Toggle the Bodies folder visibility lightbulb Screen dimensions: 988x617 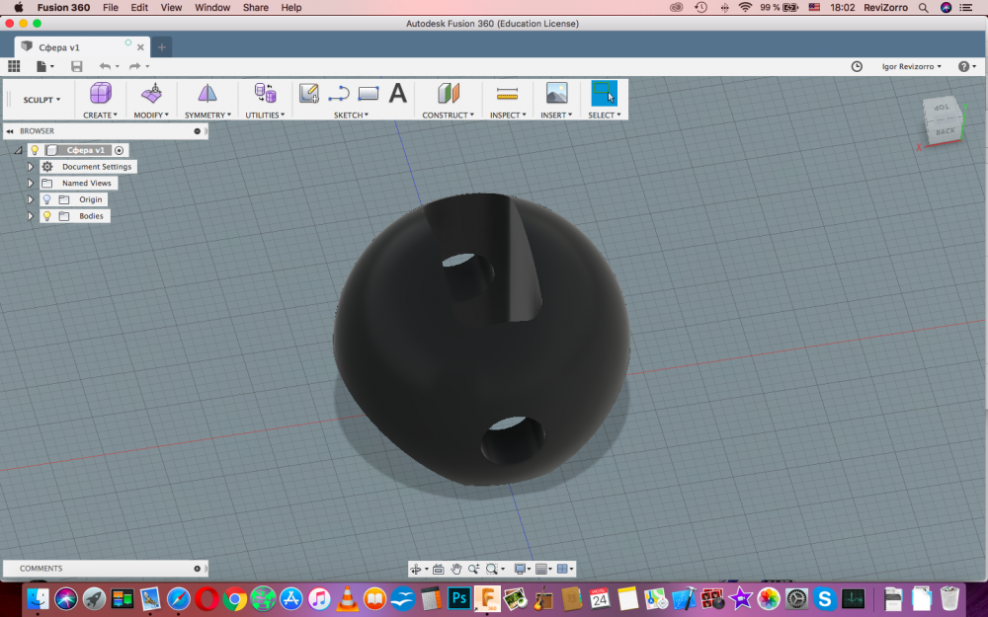click(x=46, y=216)
